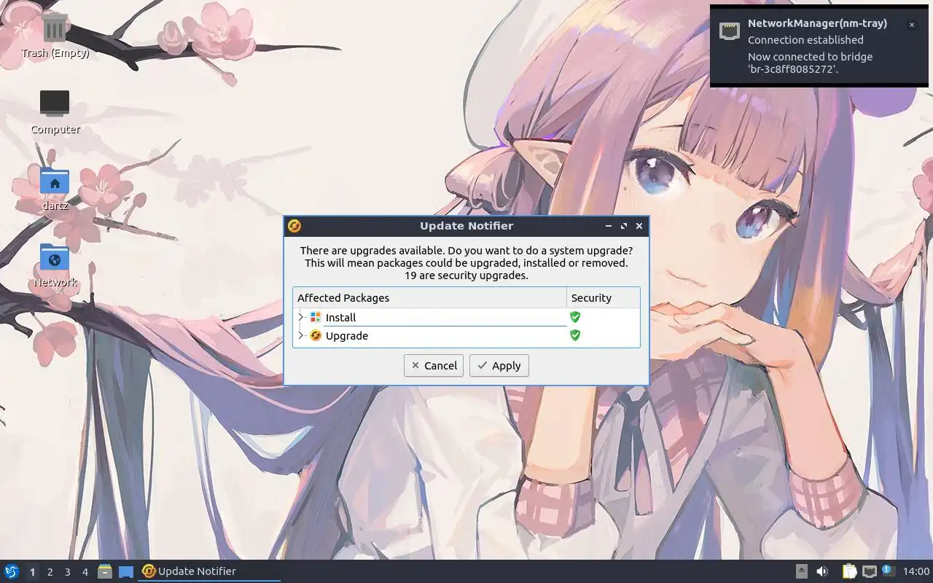The image size is (933, 583).
Task: Switch to workspace 2
Action: point(50,572)
